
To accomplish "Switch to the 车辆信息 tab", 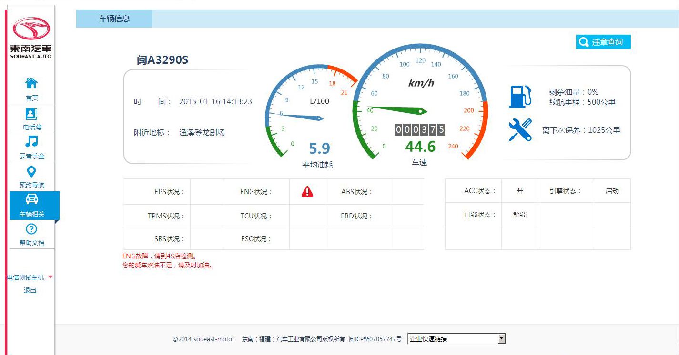I will pyautogui.click(x=114, y=19).
